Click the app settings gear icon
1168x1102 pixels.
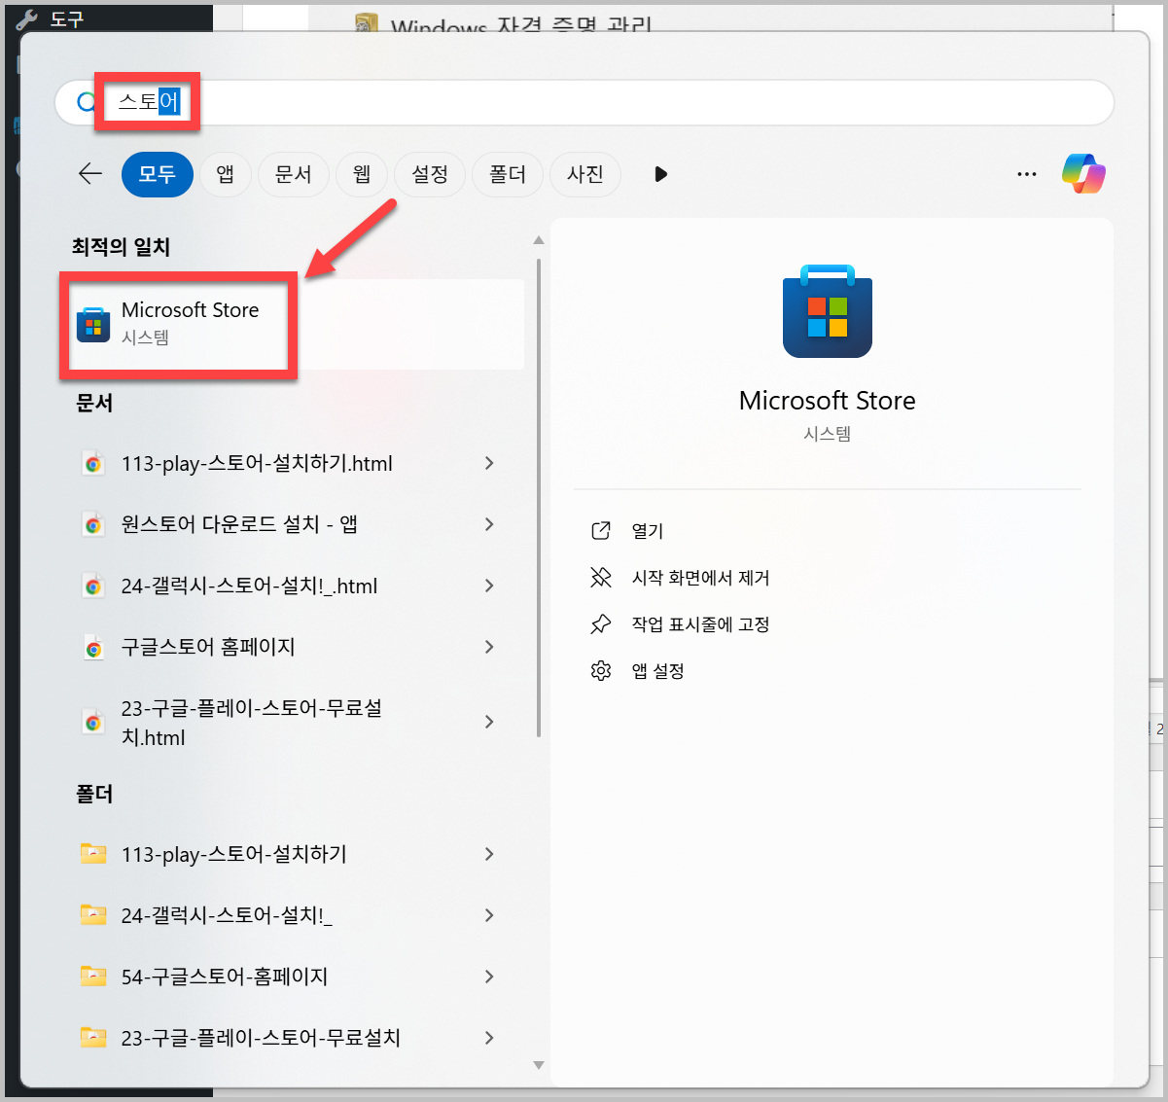coord(601,671)
